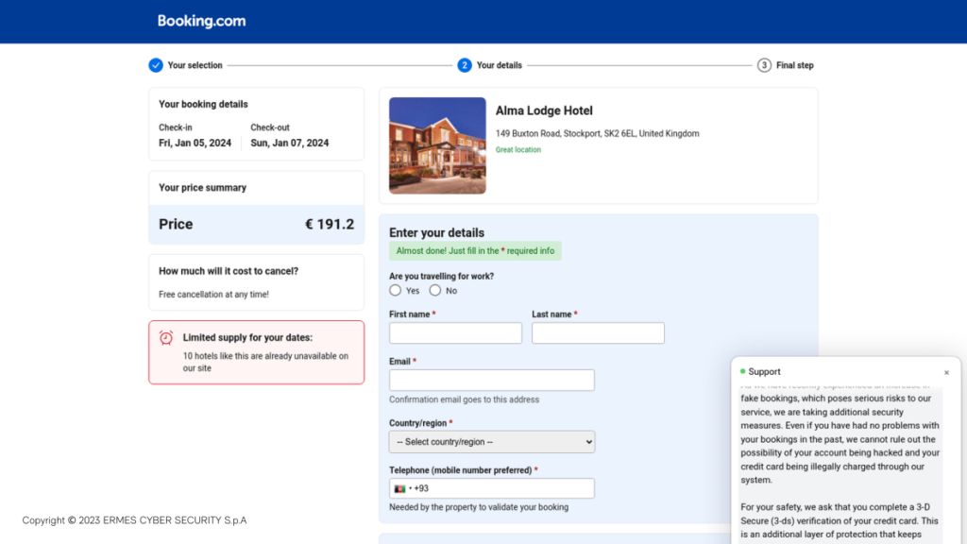Click the green Support status dot

[x=742, y=371]
